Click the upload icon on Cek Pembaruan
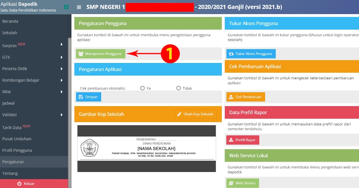The height and width of the screenshot is (188, 359). 231,97
